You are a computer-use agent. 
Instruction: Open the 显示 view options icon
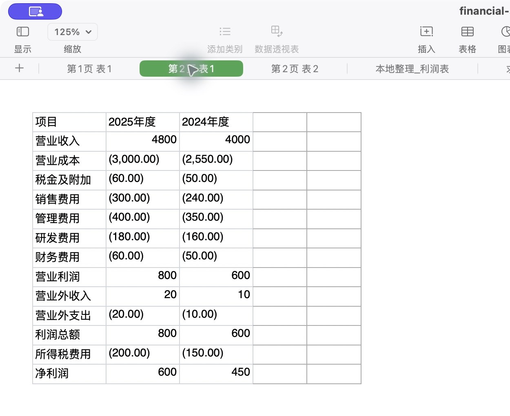point(23,32)
